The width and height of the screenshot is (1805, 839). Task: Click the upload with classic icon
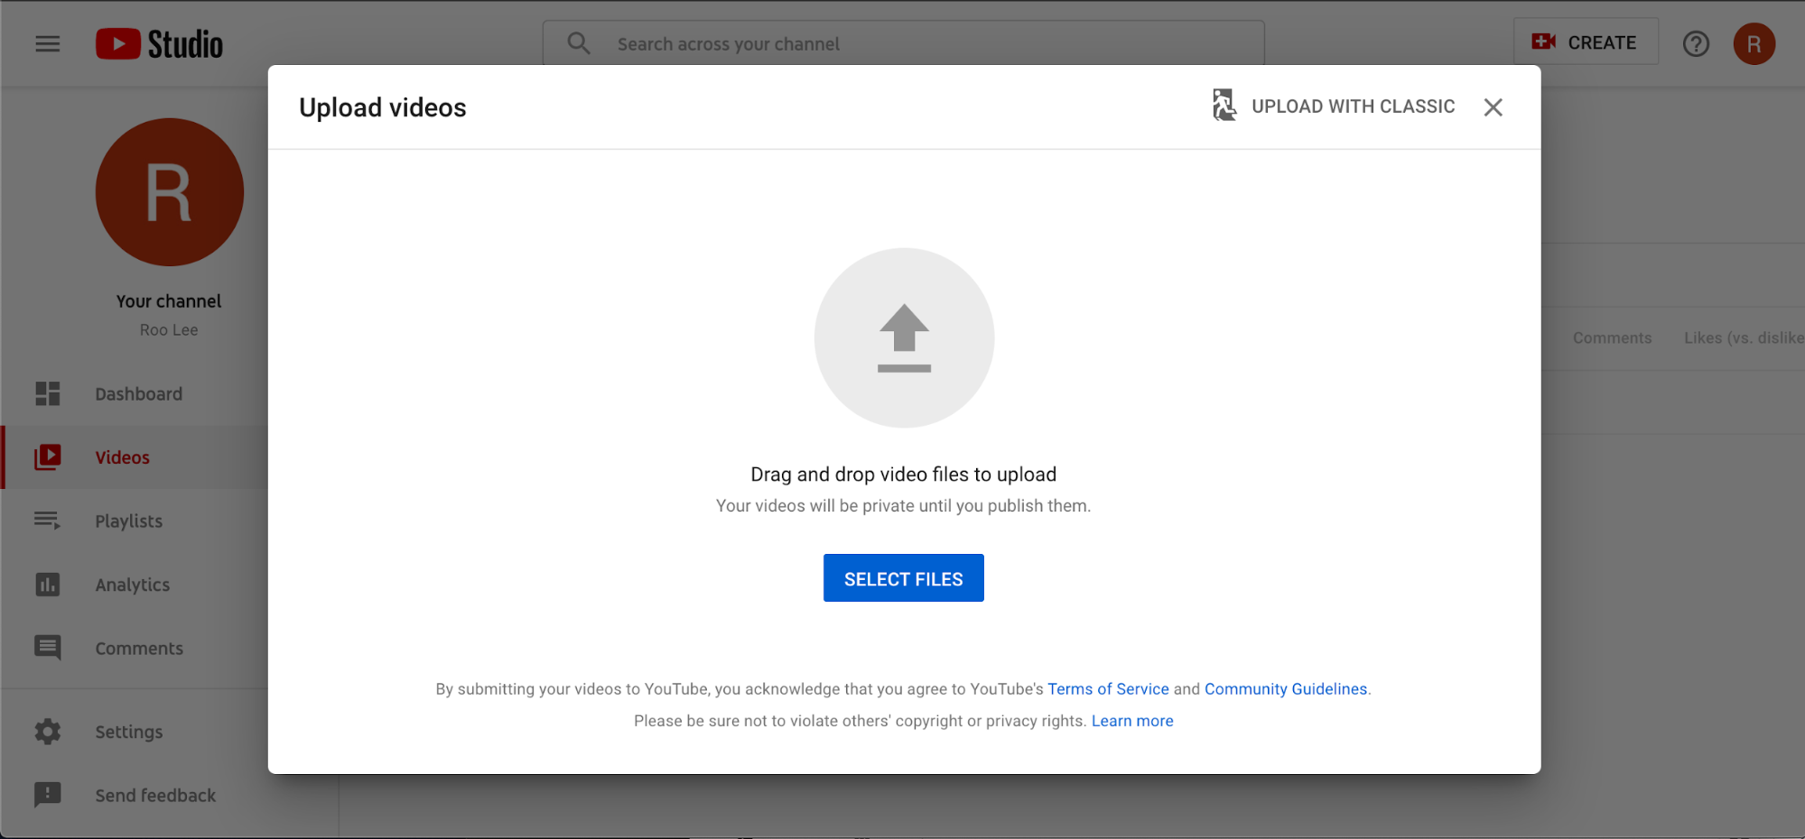click(1224, 106)
